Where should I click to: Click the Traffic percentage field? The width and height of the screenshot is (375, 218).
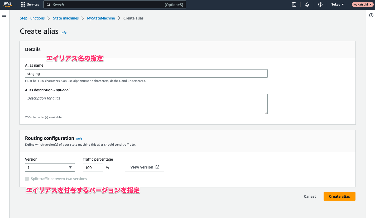click(x=93, y=167)
